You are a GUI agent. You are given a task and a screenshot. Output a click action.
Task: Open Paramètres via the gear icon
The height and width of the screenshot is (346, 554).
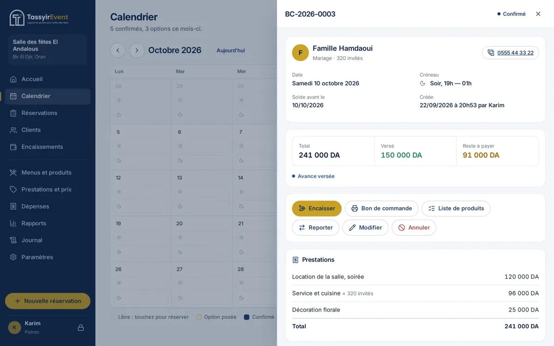click(13, 257)
